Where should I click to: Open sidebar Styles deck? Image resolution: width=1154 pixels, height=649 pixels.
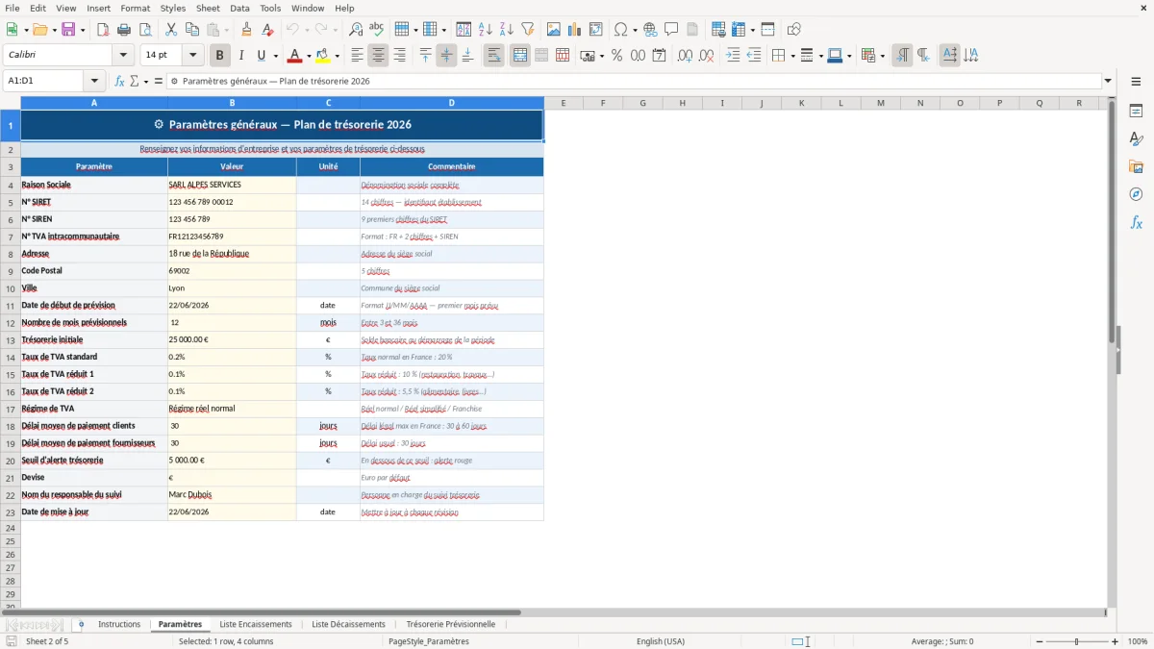tap(1136, 138)
